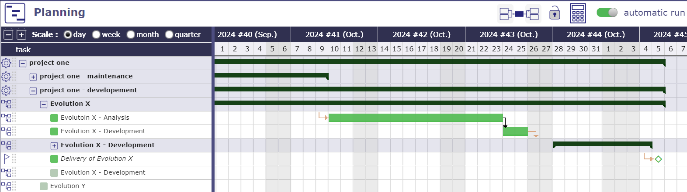Expand project one - maintenance row
Screen dimensions: 687x192
tap(33, 77)
